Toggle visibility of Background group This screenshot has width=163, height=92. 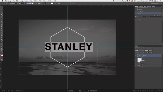(136, 64)
